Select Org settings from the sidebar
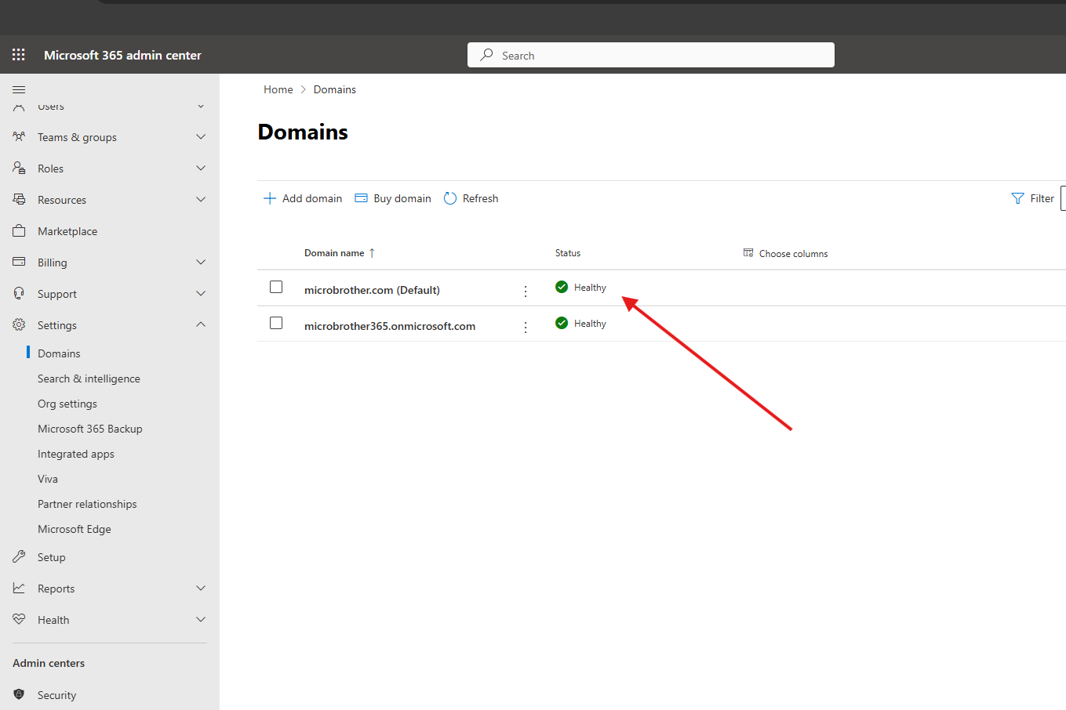The width and height of the screenshot is (1066, 710). coord(67,403)
